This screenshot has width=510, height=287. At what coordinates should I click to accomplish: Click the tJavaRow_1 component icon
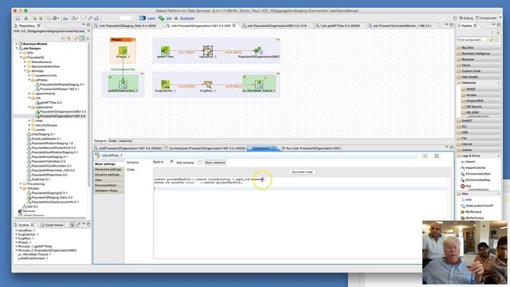click(208, 50)
